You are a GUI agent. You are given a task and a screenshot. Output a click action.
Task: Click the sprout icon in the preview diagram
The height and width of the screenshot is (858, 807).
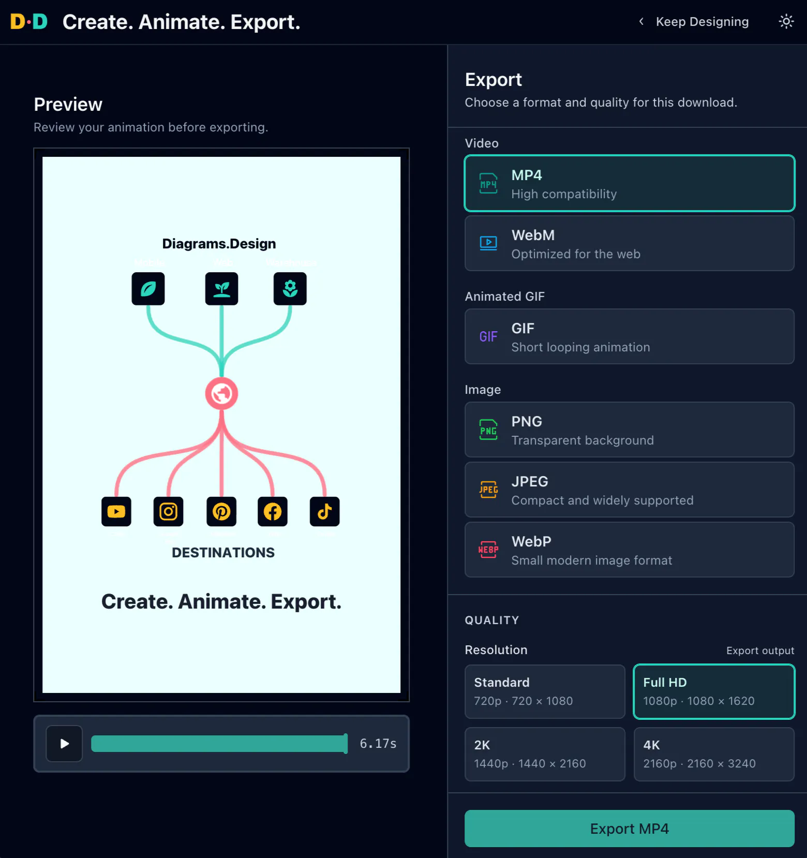(221, 289)
